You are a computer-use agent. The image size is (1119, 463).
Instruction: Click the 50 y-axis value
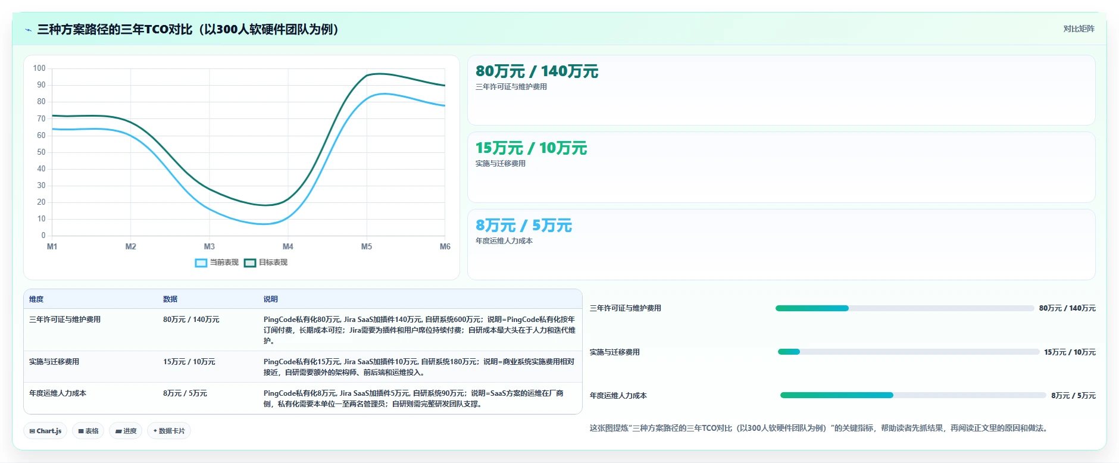pyautogui.click(x=41, y=152)
